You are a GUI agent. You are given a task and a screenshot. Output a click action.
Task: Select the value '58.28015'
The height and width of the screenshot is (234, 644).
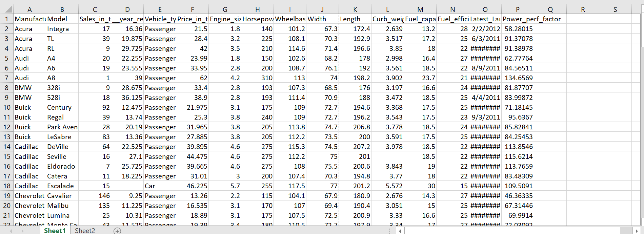(518, 29)
